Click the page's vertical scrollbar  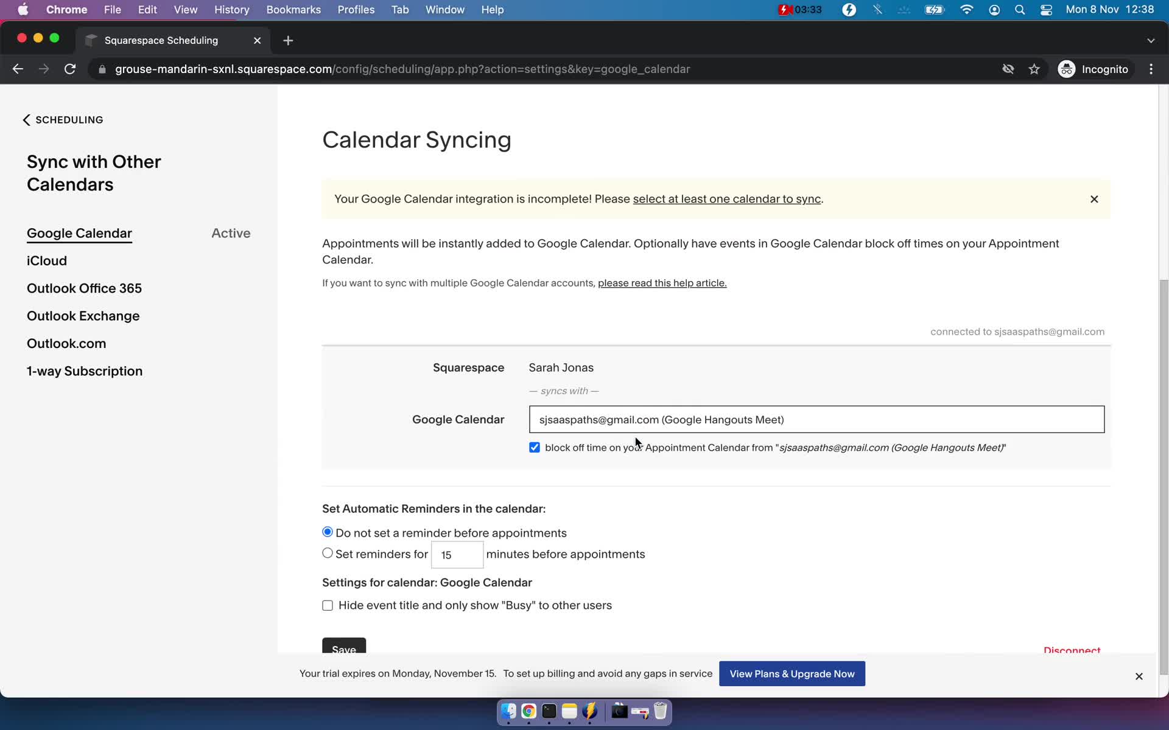click(1164, 478)
